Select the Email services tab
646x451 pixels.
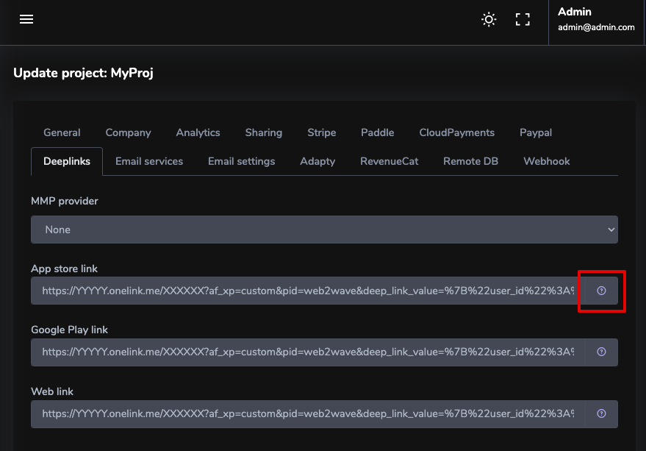(x=149, y=161)
